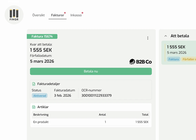Switch to the Översikt tab

[38, 15]
